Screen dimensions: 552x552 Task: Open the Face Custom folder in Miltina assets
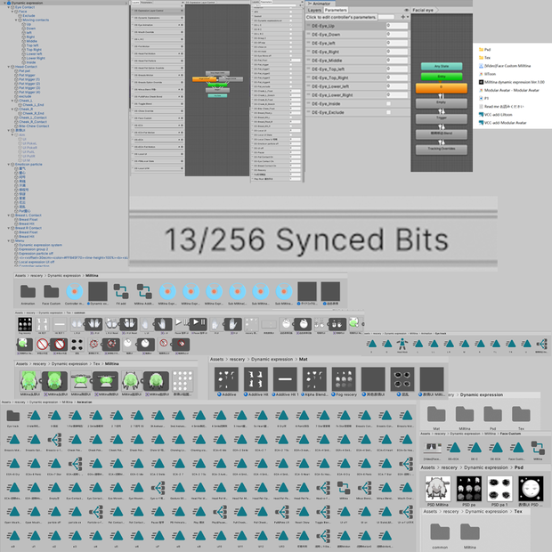[51, 295]
